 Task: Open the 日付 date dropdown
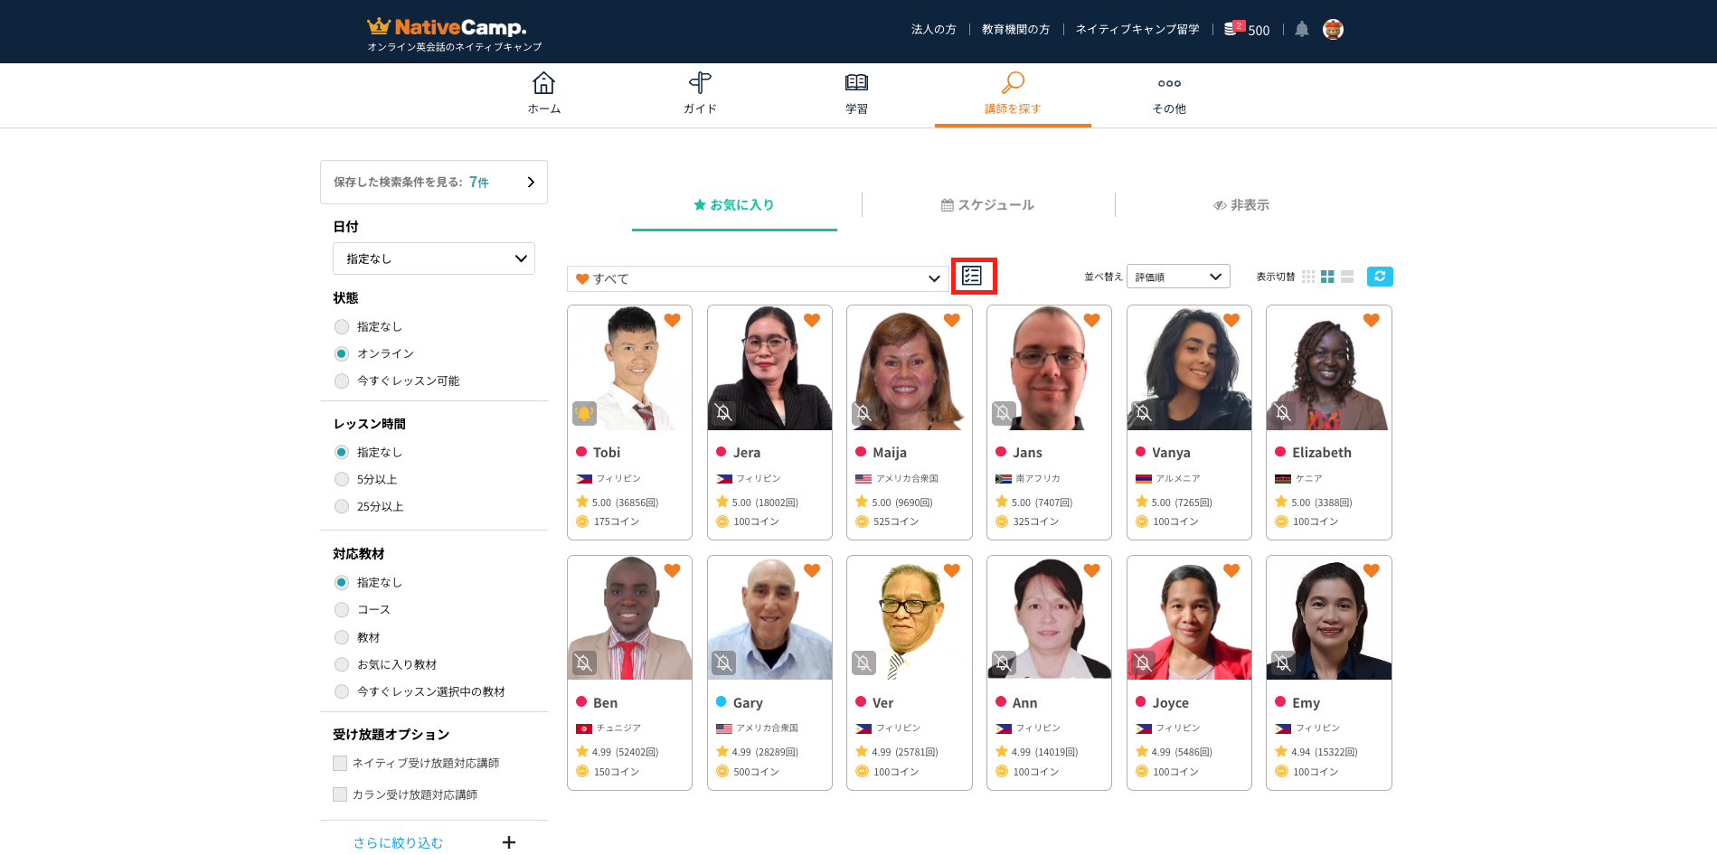(434, 258)
